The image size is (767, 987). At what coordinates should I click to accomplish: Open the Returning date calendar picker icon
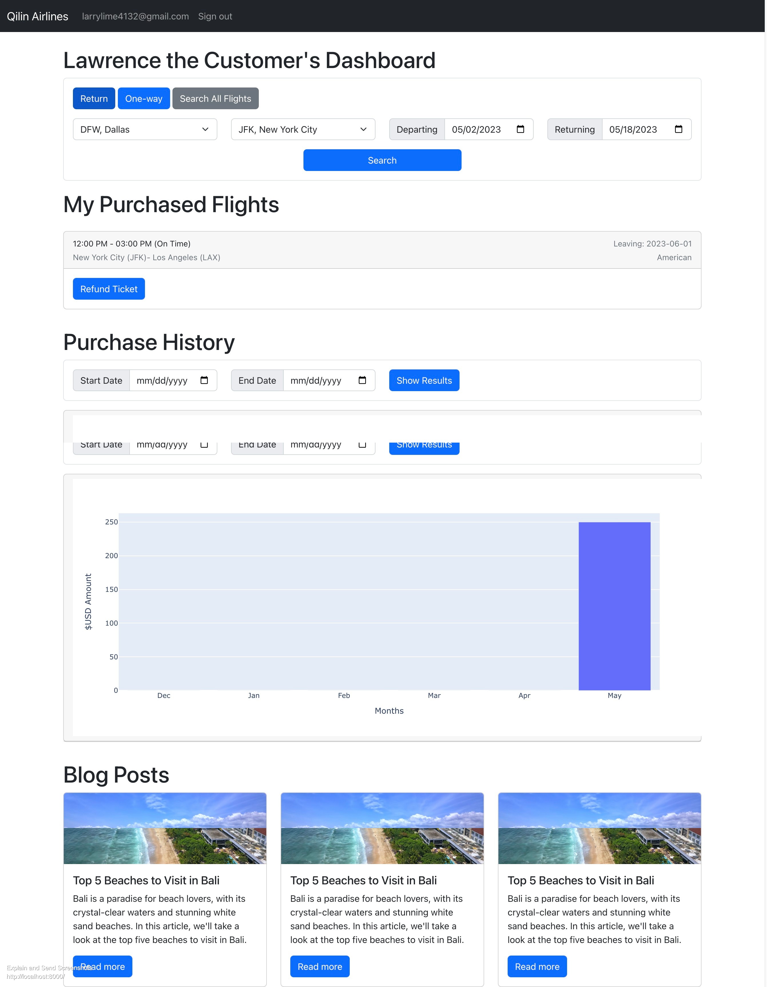678,129
